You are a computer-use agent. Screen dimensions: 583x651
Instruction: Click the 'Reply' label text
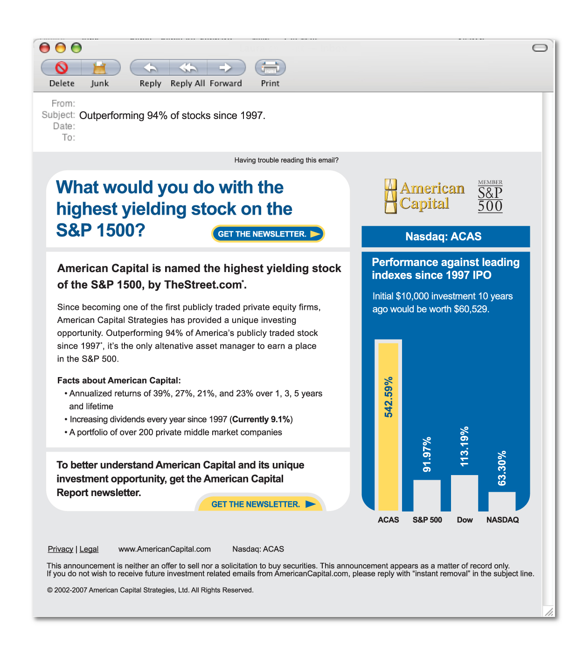coord(150,84)
